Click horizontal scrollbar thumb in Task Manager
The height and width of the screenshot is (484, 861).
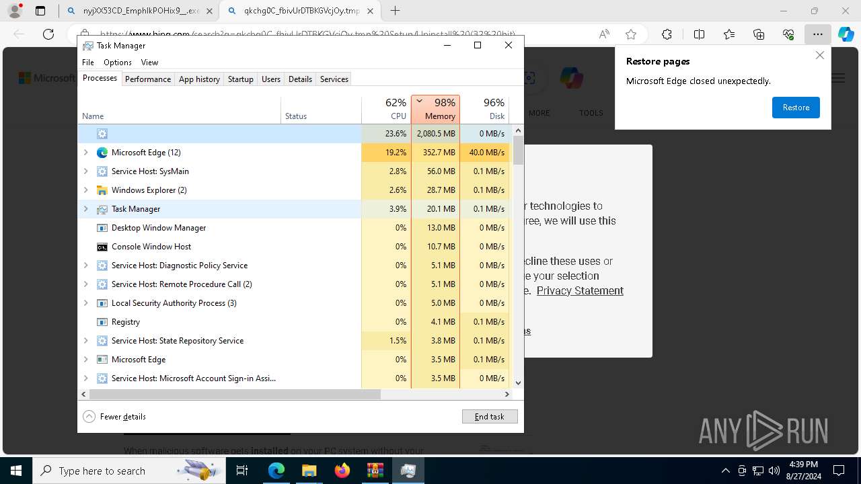235,395
